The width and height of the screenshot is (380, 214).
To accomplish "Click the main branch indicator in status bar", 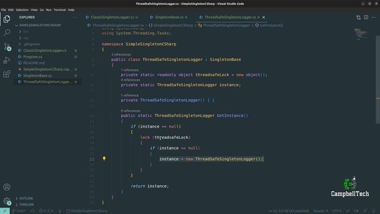I will click(19, 211).
